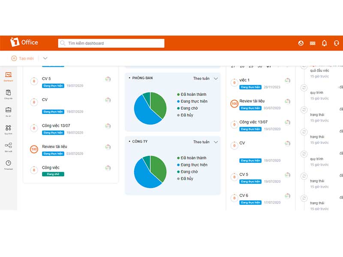Open the briefcase projects sidebar icon

(x=8, y=112)
